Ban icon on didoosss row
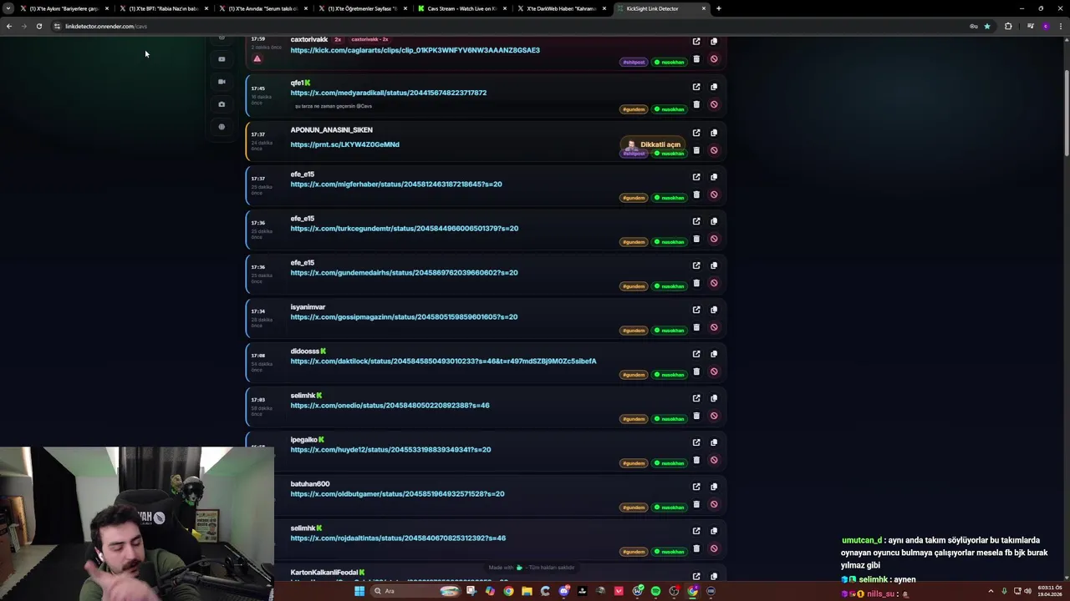 (x=714, y=371)
